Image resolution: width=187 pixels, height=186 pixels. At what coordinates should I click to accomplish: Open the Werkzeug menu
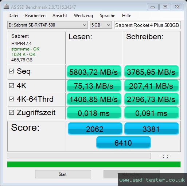(83, 16)
